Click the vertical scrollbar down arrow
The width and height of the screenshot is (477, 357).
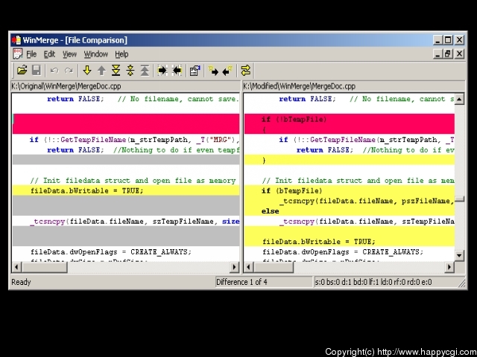(459, 255)
